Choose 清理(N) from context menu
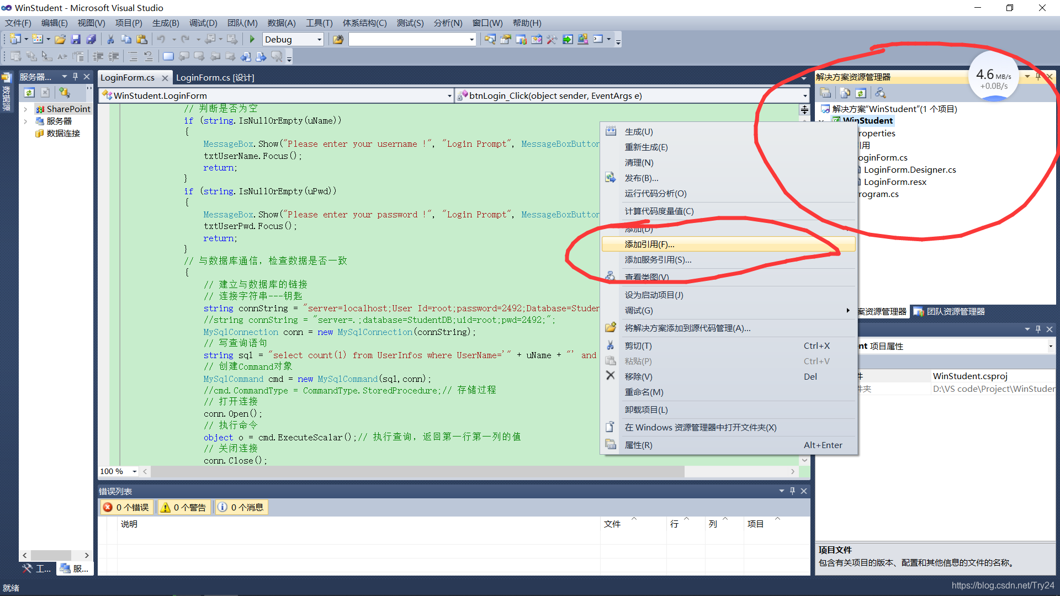 [x=728, y=163]
